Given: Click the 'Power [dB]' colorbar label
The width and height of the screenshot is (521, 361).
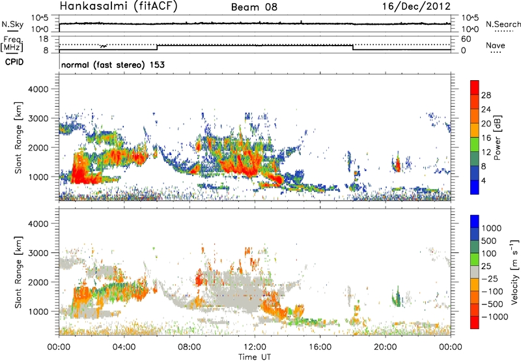Looking at the screenshot, I should pyautogui.click(x=497, y=137).
